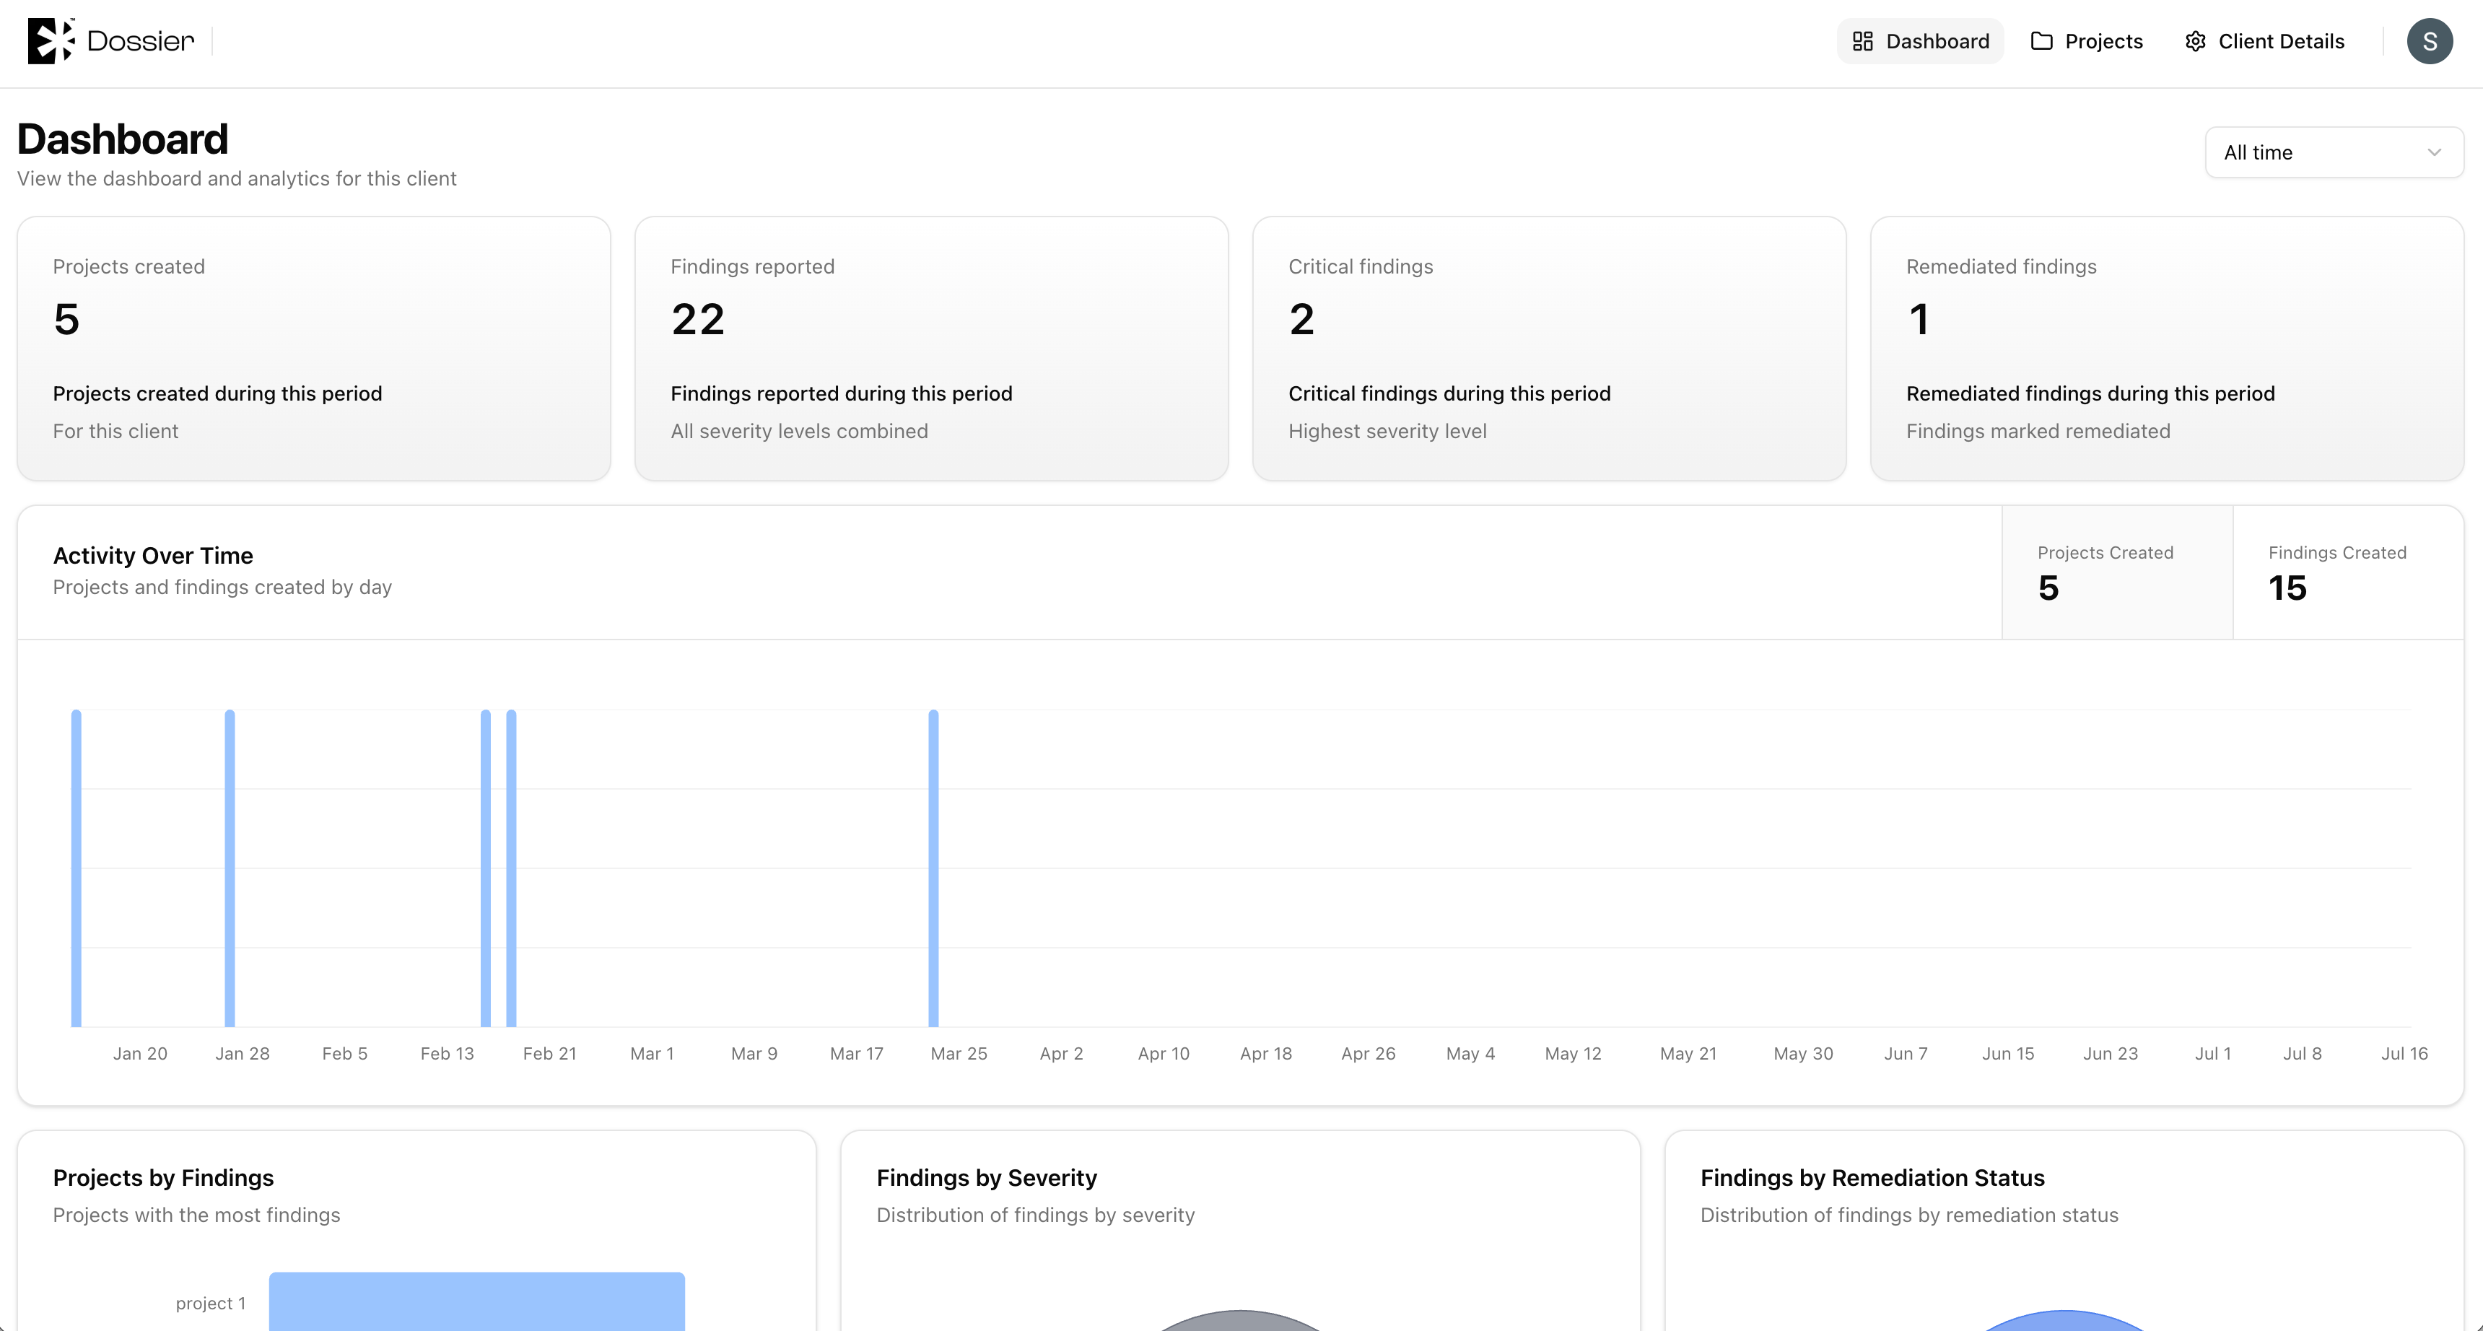Click the 'Activity Over Time' heading

point(153,555)
